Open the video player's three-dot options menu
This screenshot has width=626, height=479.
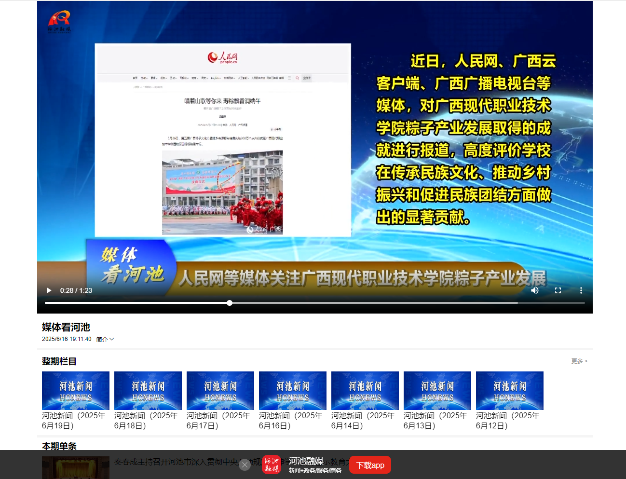point(581,290)
